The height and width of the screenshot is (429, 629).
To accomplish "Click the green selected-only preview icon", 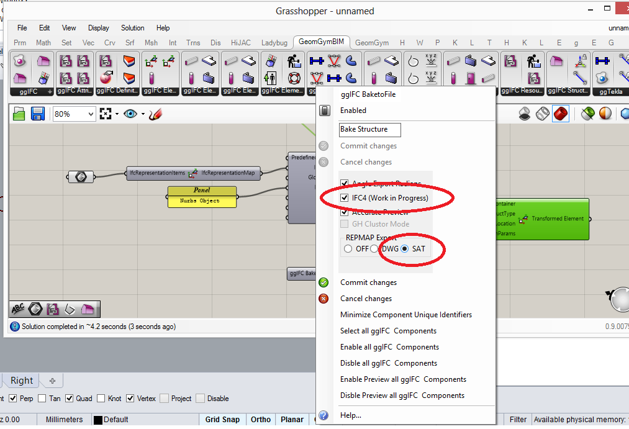I will 587,114.
